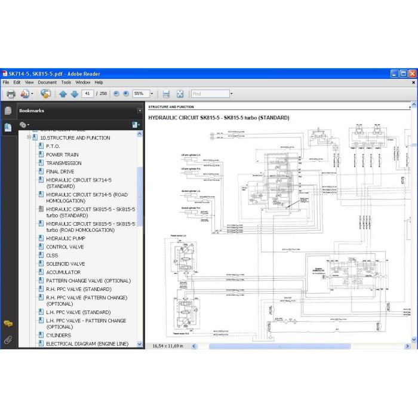Viewport: 418px width, 418px height.
Task: Collapse the Bookmarks panel with arrow button
Action: (140, 110)
